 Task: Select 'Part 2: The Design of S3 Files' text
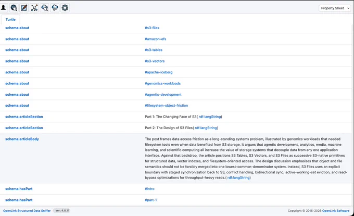(169, 128)
